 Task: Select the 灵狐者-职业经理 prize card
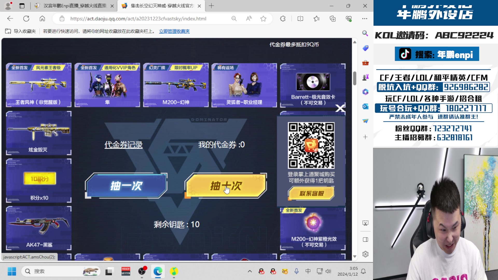pos(244,85)
